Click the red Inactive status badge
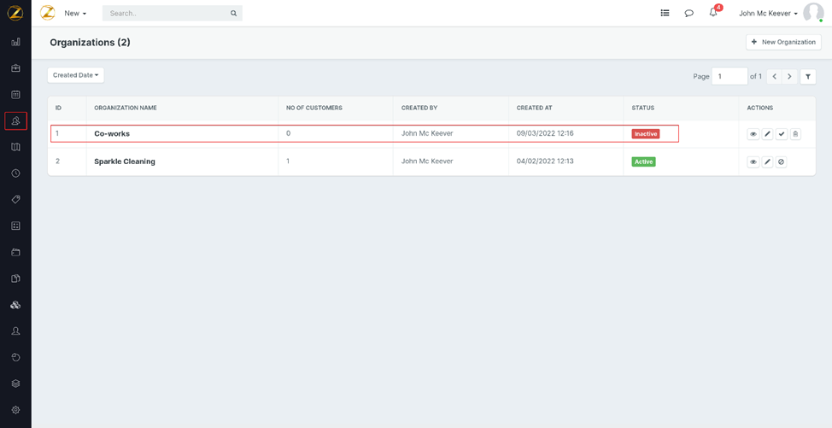 pos(645,134)
